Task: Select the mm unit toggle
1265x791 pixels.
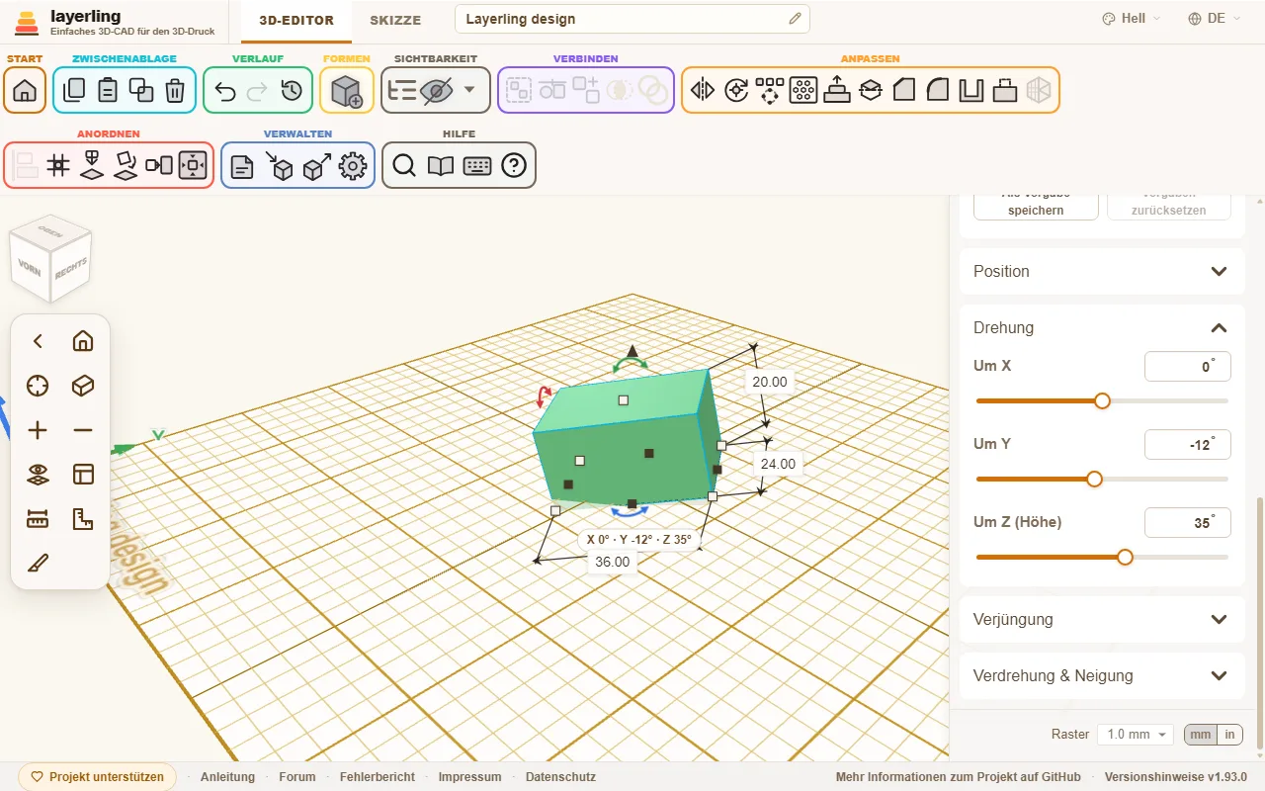Action: 1200,735
